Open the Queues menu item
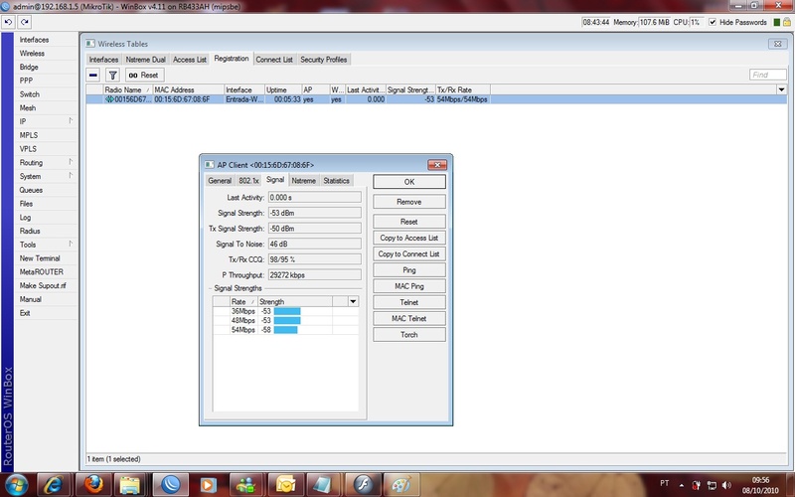 coord(31,190)
